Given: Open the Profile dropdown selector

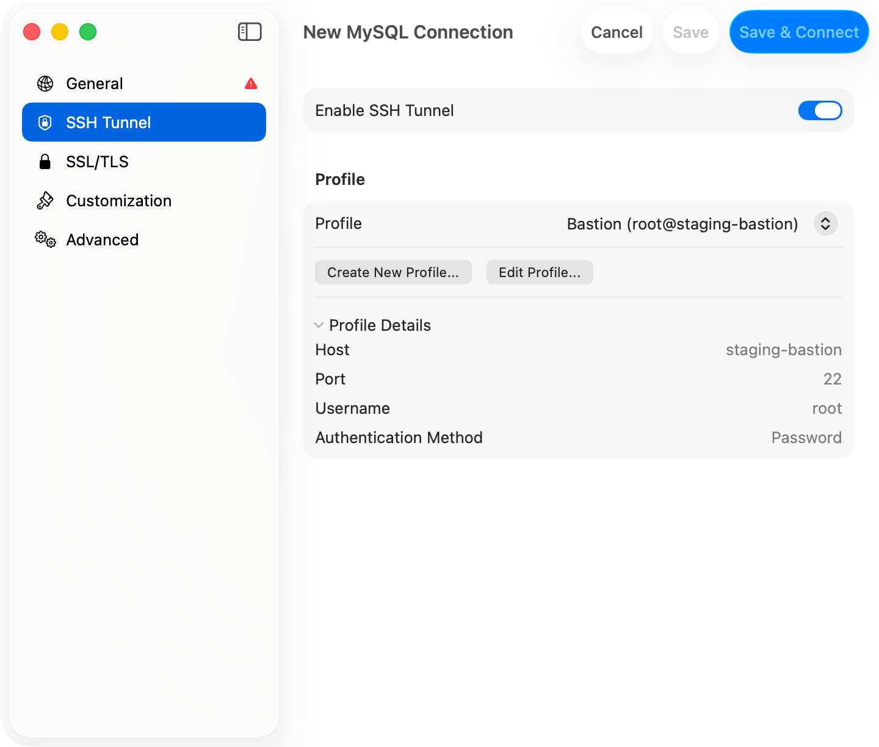Looking at the screenshot, I should point(825,223).
